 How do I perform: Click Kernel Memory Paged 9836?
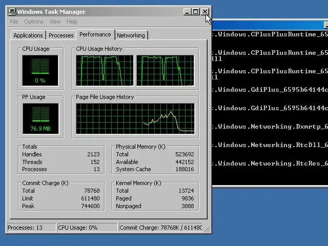click(x=188, y=198)
